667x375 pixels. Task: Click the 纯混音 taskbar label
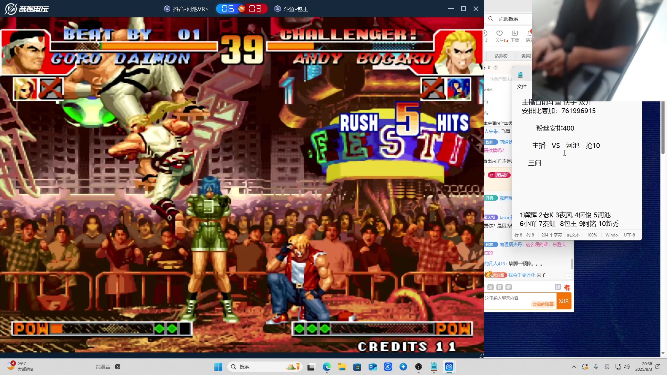click(103, 367)
